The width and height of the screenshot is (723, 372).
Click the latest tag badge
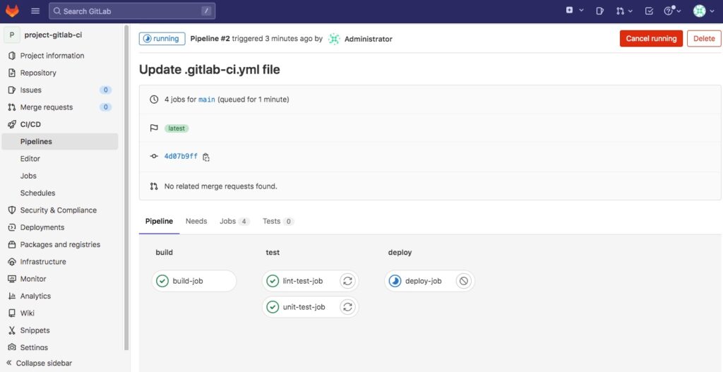[177, 128]
